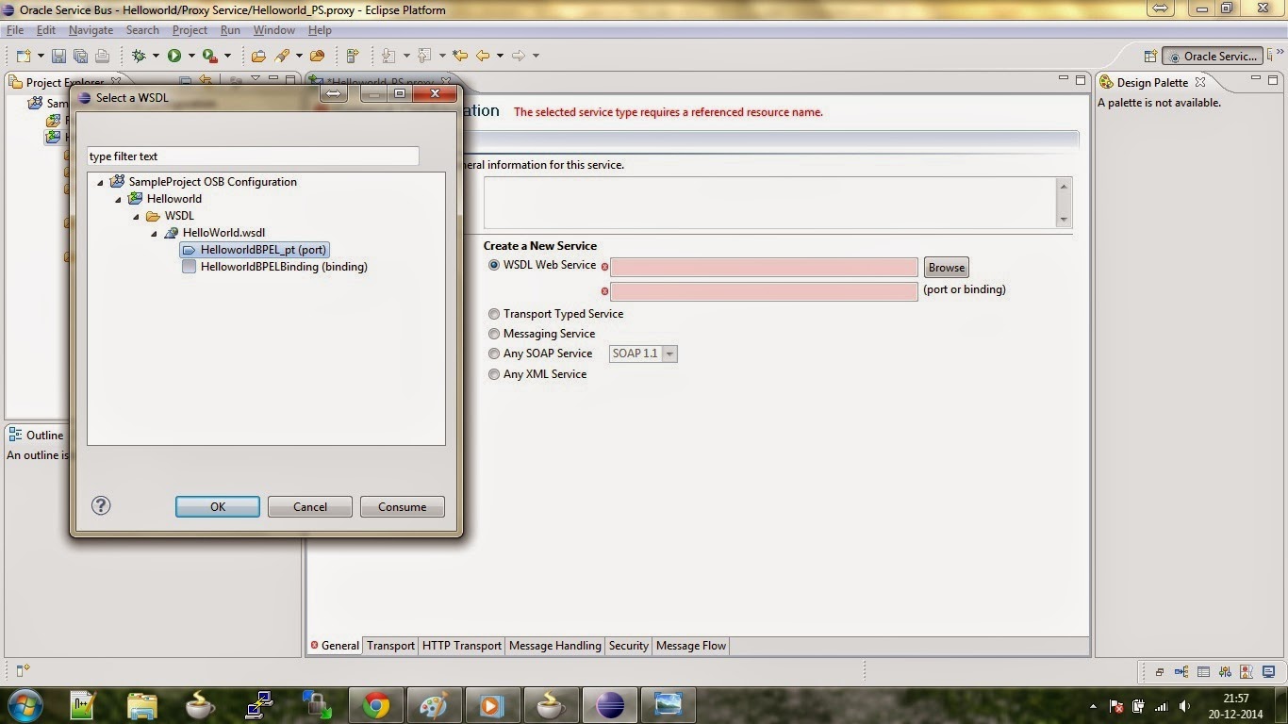Open the Project menu
This screenshot has height=724, width=1288.
[x=190, y=30]
